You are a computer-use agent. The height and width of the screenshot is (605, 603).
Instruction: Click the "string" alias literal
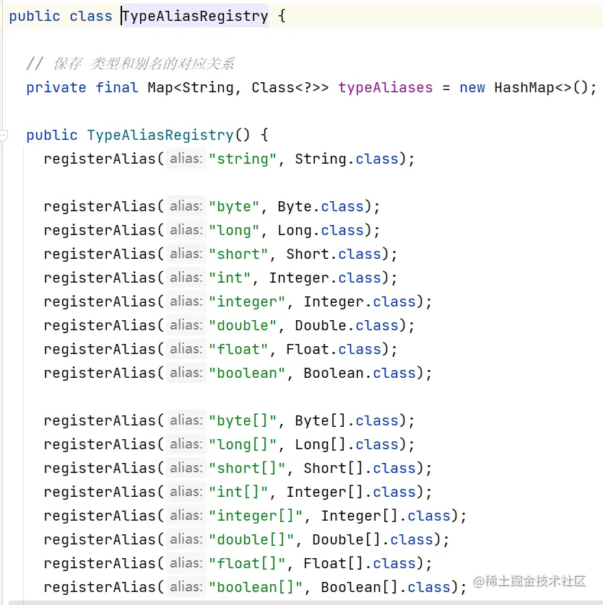pyautogui.click(x=243, y=159)
